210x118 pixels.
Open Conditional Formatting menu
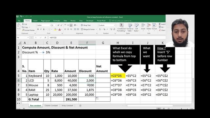(121, 28)
